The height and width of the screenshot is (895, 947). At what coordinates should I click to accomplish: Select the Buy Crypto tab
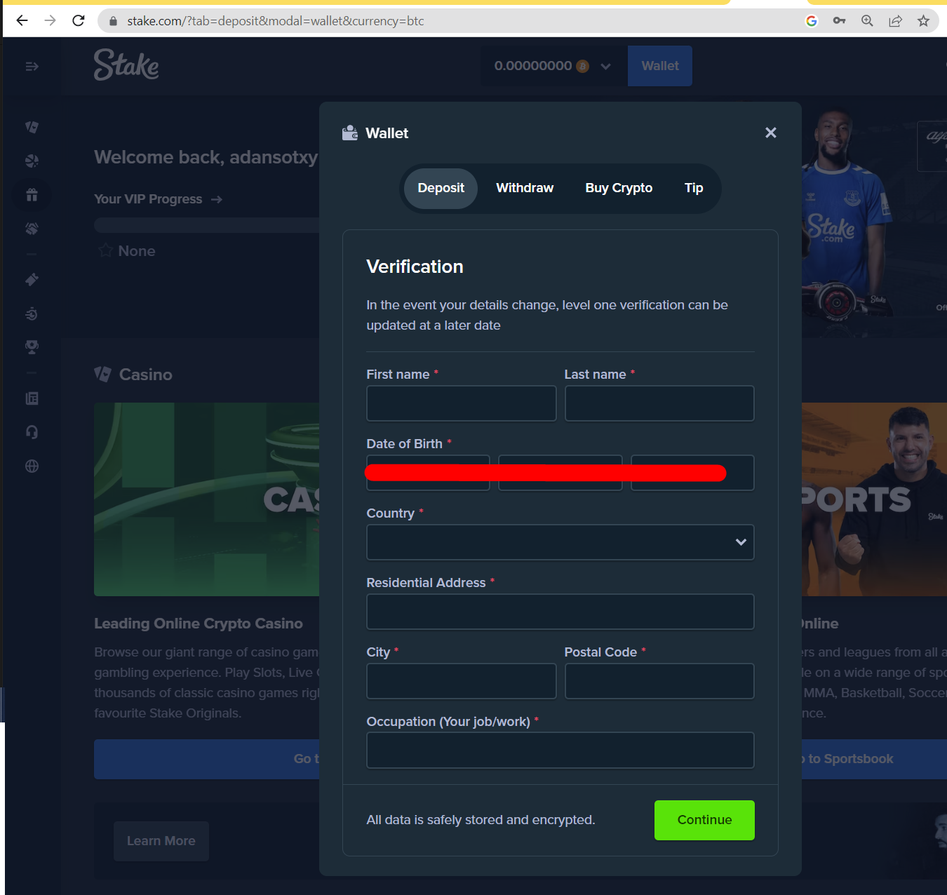tap(618, 188)
